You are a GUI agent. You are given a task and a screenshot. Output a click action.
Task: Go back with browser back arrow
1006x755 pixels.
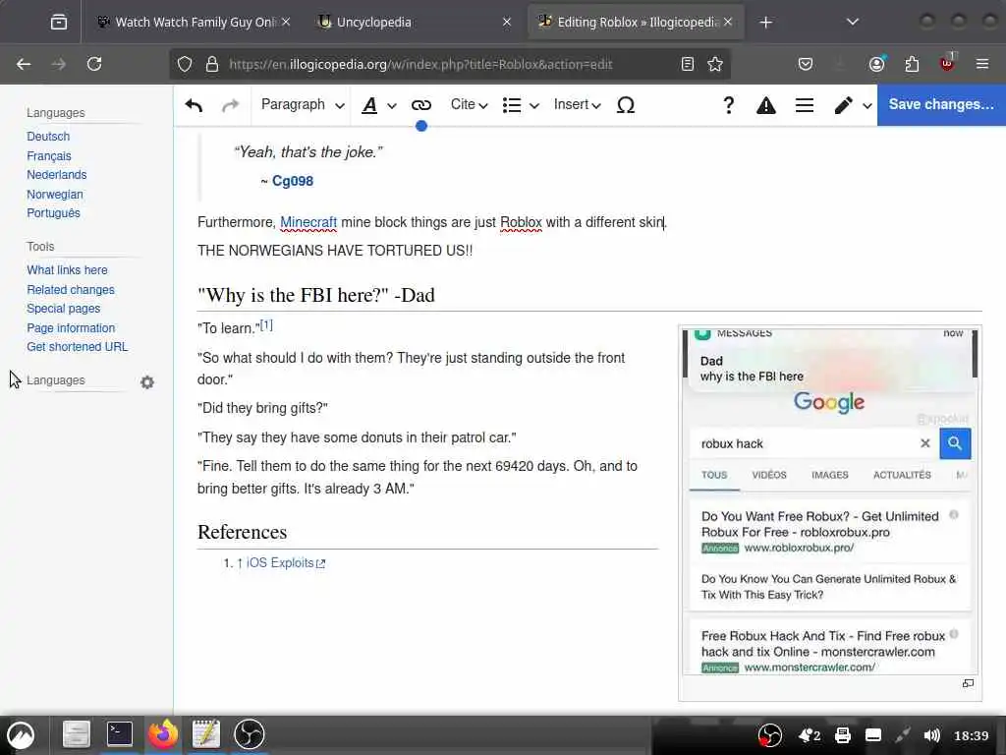[24, 64]
